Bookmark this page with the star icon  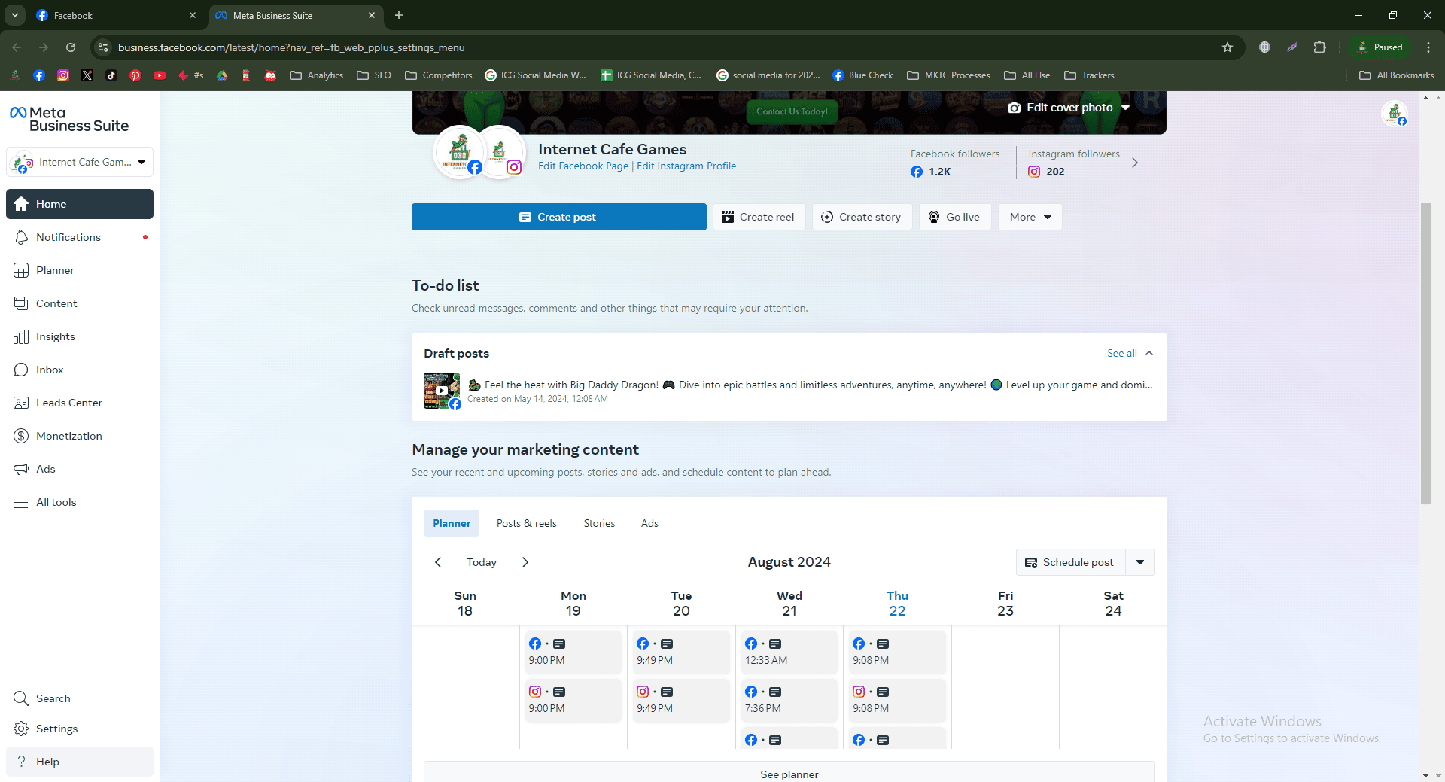[1227, 47]
